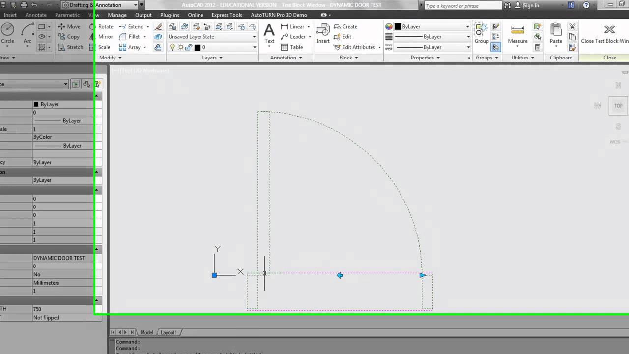The image size is (629, 354).
Task: Toggle the layer freeze sun icon
Action: pos(180,47)
